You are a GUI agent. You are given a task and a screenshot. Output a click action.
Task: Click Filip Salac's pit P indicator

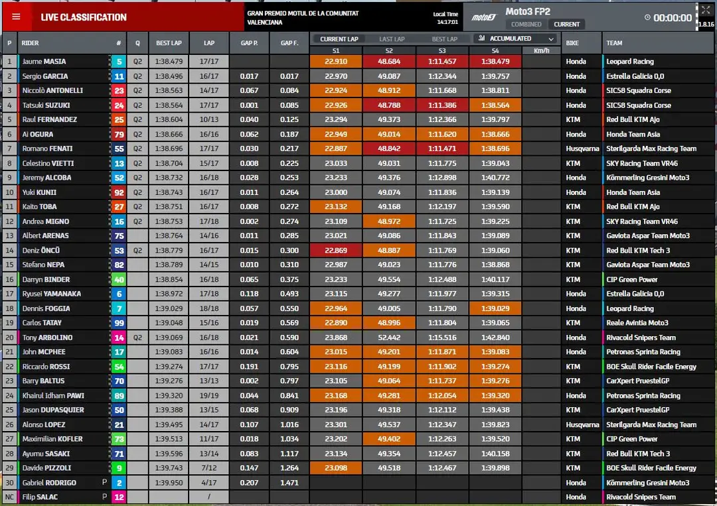[104, 497]
